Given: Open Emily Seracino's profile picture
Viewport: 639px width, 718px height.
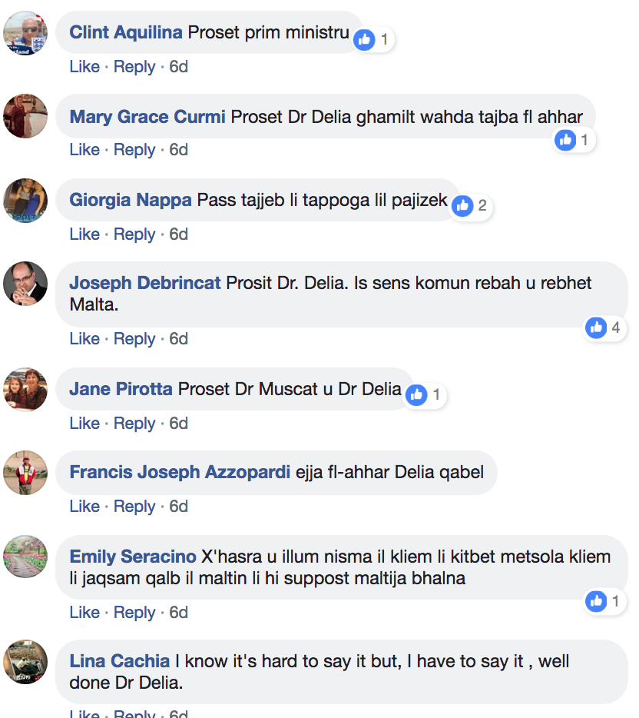Looking at the screenshot, I should tap(25, 557).
